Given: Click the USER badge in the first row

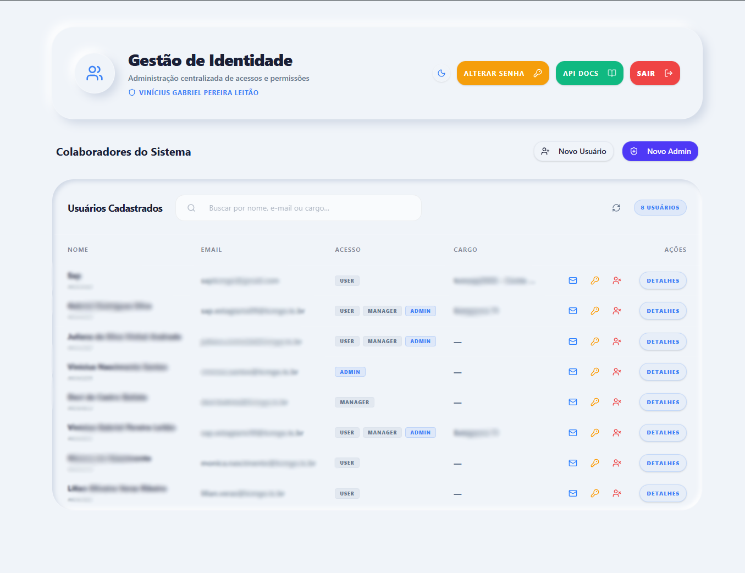Looking at the screenshot, I should point(347,281).
